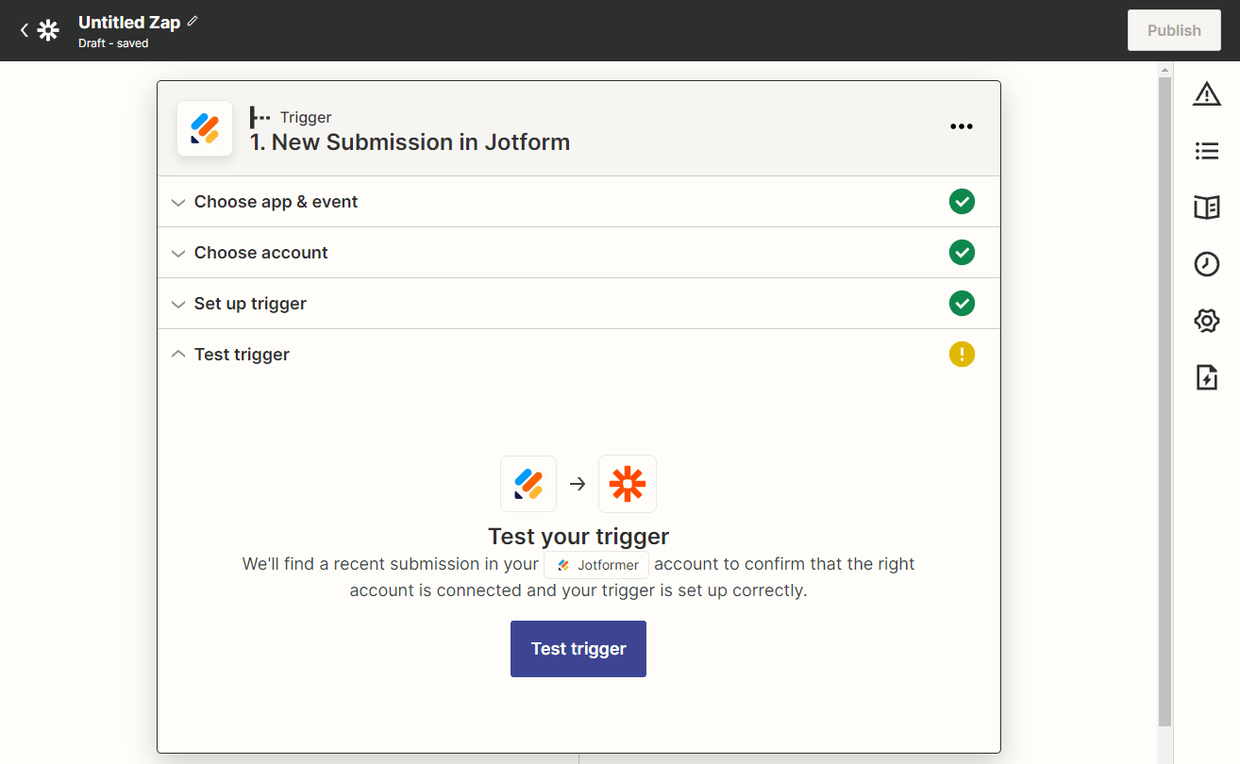Open the Zap details bolt-file icon

1206,377
